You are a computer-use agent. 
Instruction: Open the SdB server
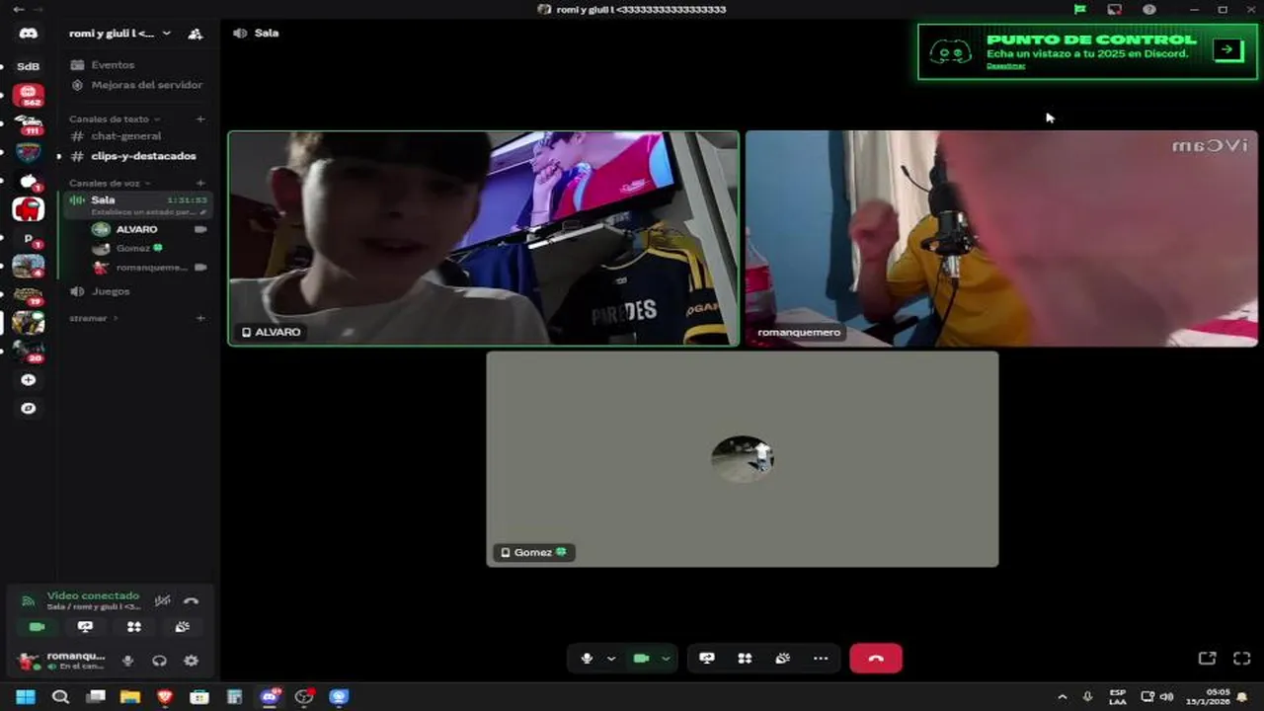click(x=28, y=66)
